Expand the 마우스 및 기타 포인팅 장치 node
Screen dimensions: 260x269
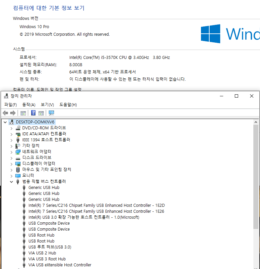tap(12, 170)
